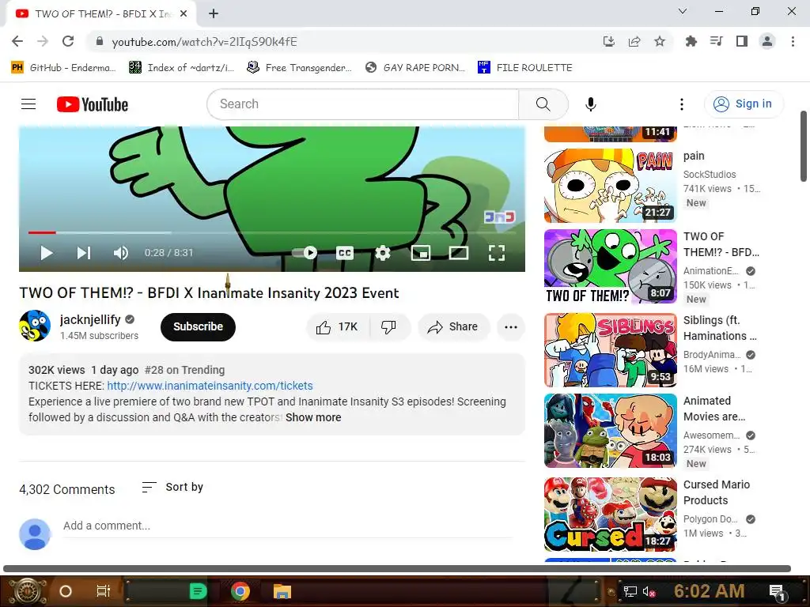810x607 pixels.
Task: Open the Index of ~dartz bookmark
Action: pos(181,68)
